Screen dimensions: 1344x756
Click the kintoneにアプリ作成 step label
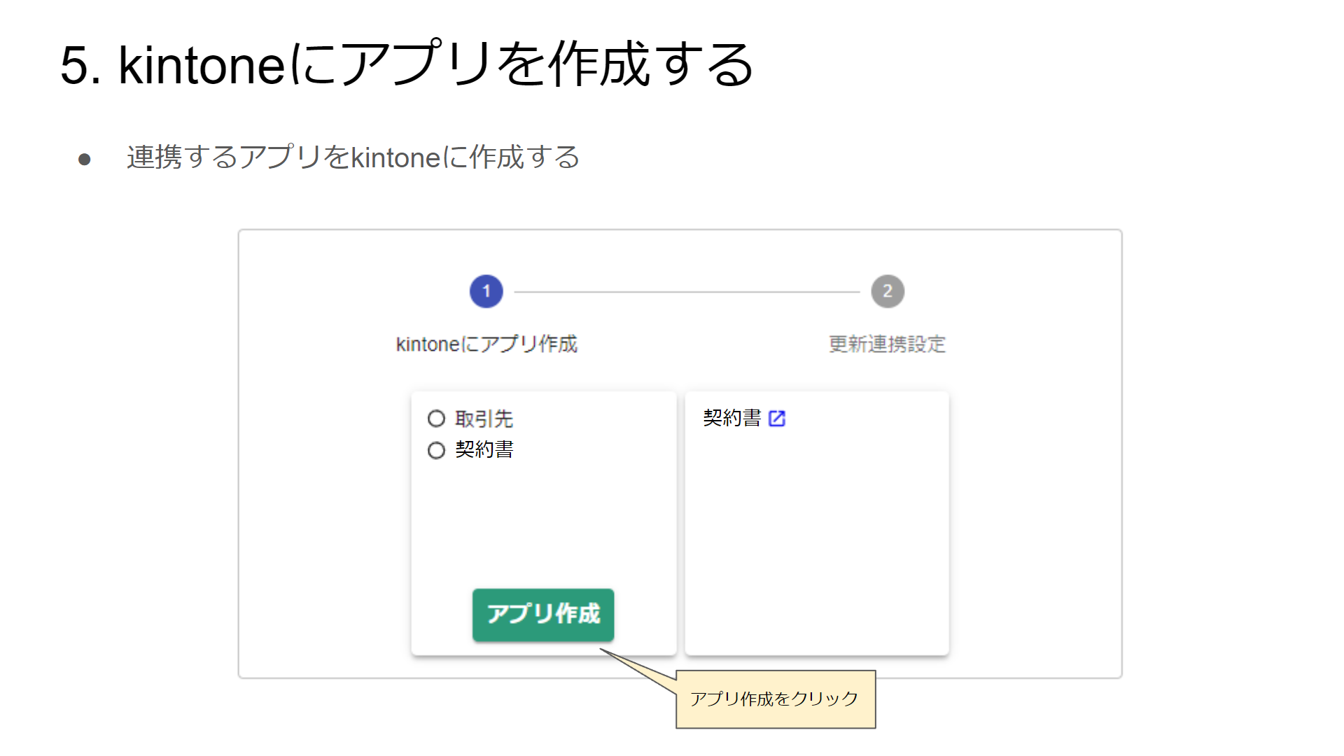coord(486,344)
